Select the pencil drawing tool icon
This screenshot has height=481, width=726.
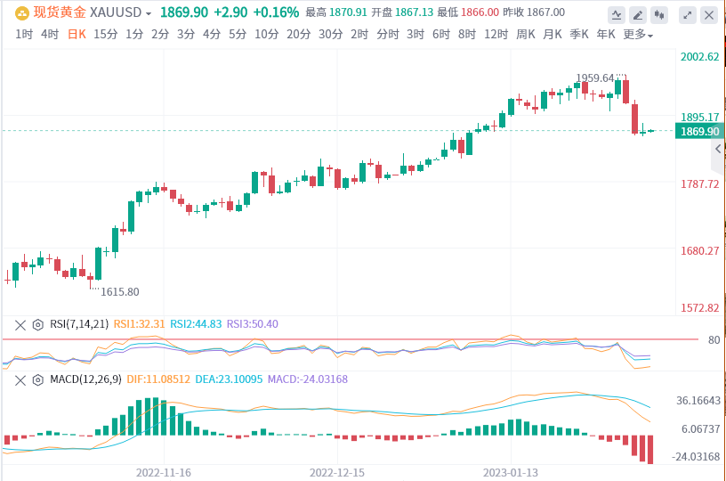click(638, 16)
